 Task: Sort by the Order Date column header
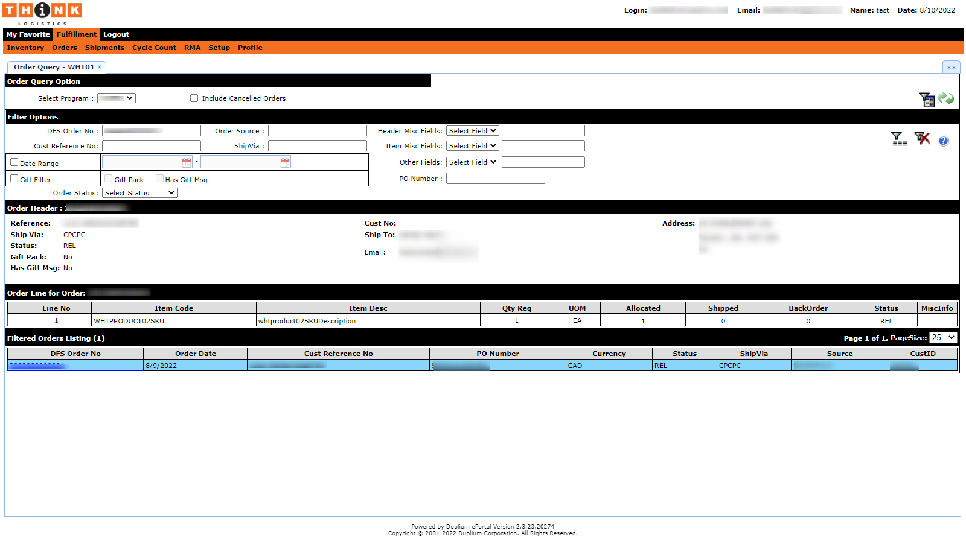coord(195,353)
